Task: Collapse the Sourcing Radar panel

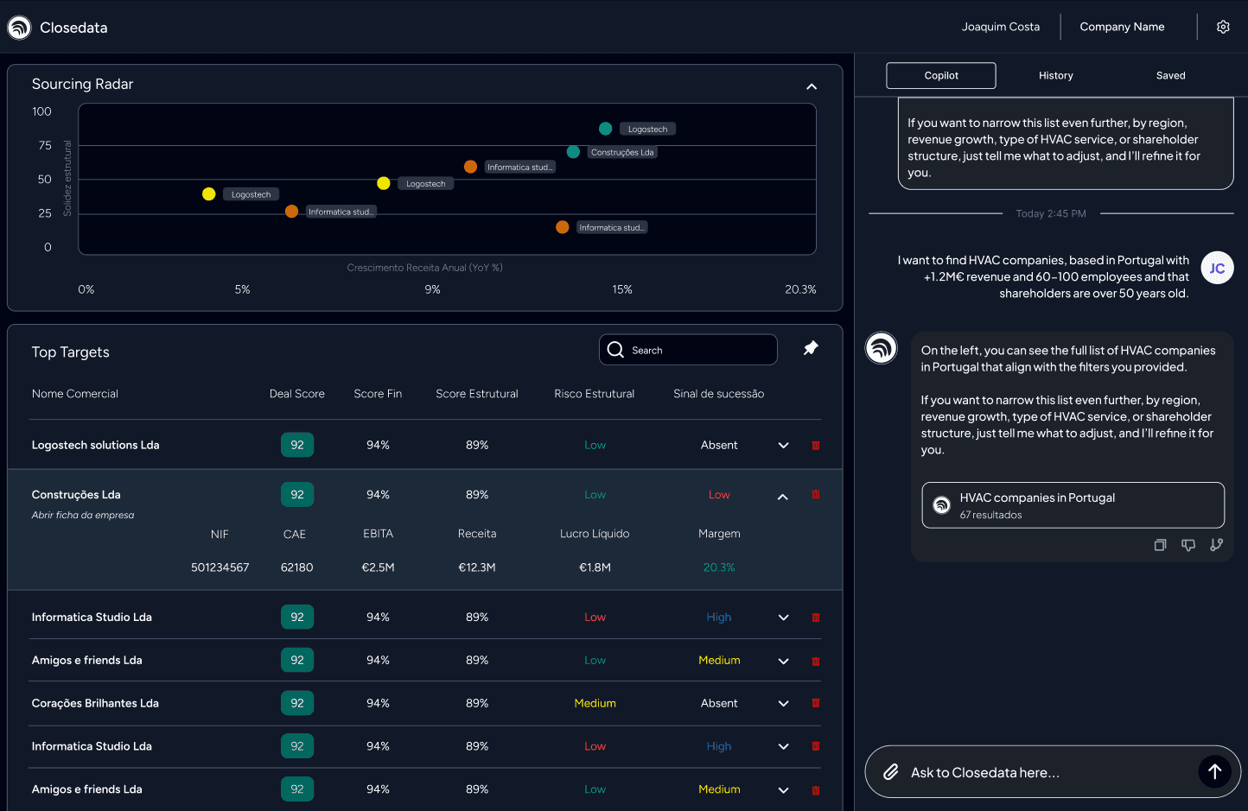Action: [x=811, y=86]
